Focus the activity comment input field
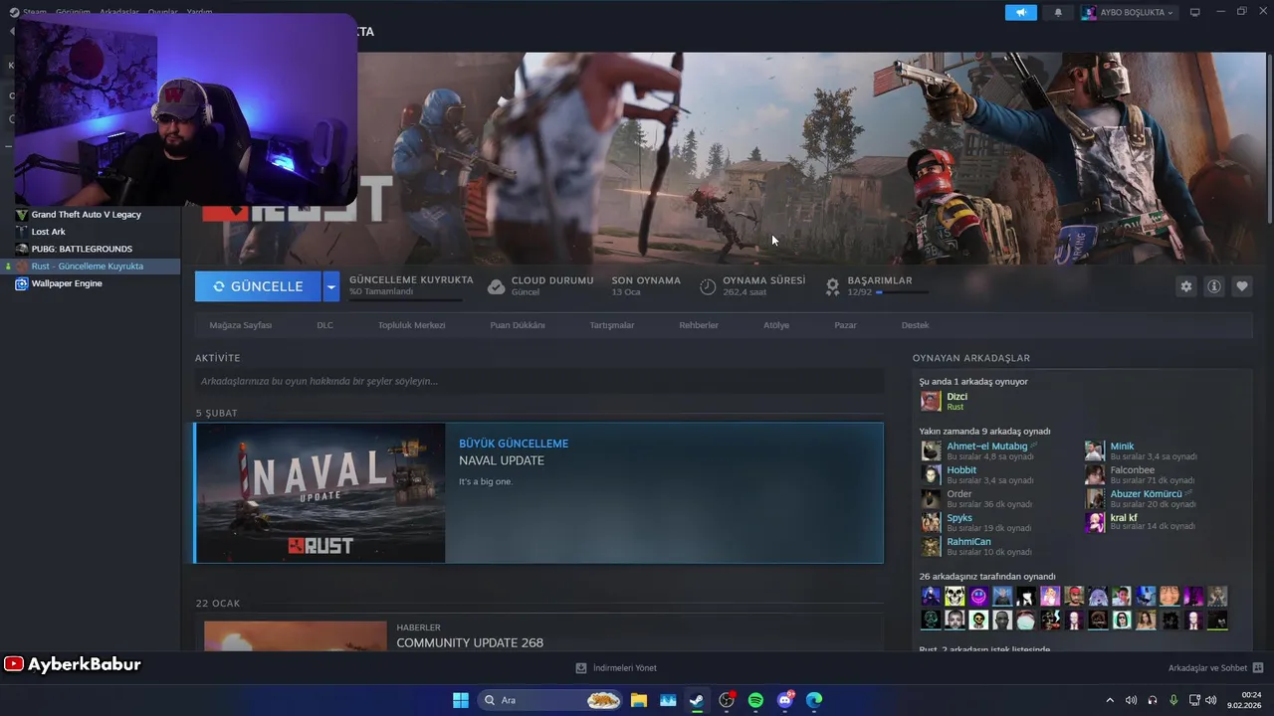The height and width of the screenshot is (716, 1274). [x=538, y=381]
